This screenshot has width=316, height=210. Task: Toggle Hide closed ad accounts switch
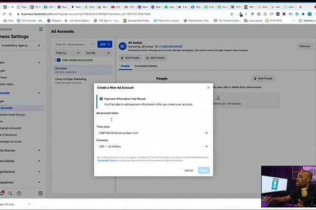pos(58,60)
